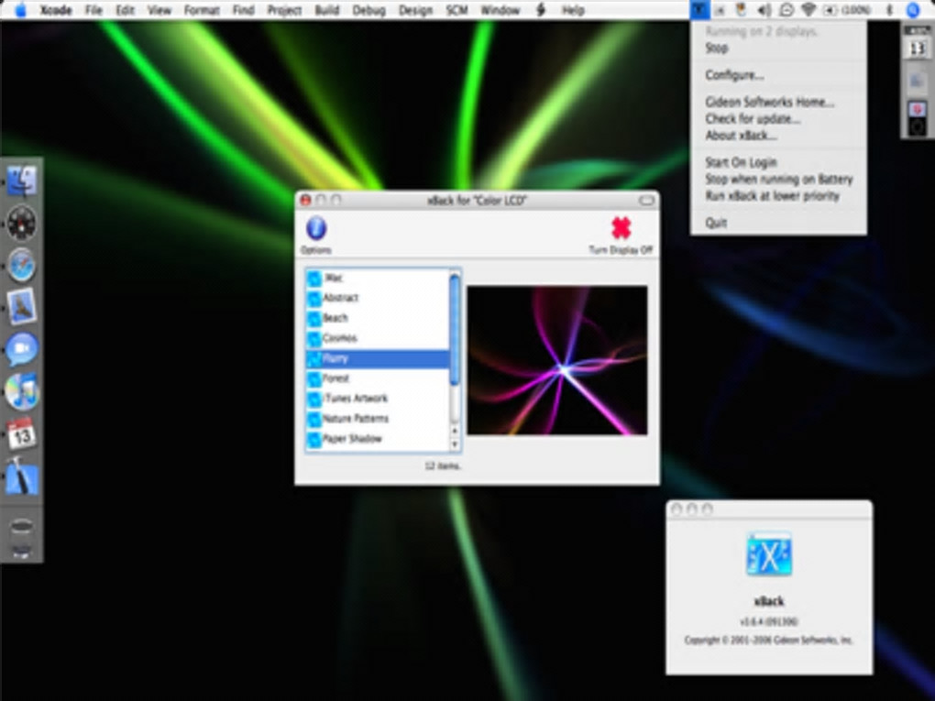Click the Flurry preview thumbnail image
The image size is (935, 701).
(x=556, y=360)
